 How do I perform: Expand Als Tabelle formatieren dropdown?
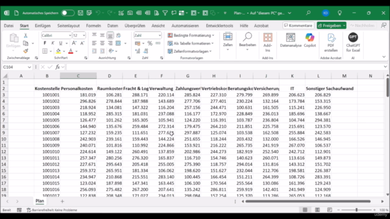[x=191, y=43]
